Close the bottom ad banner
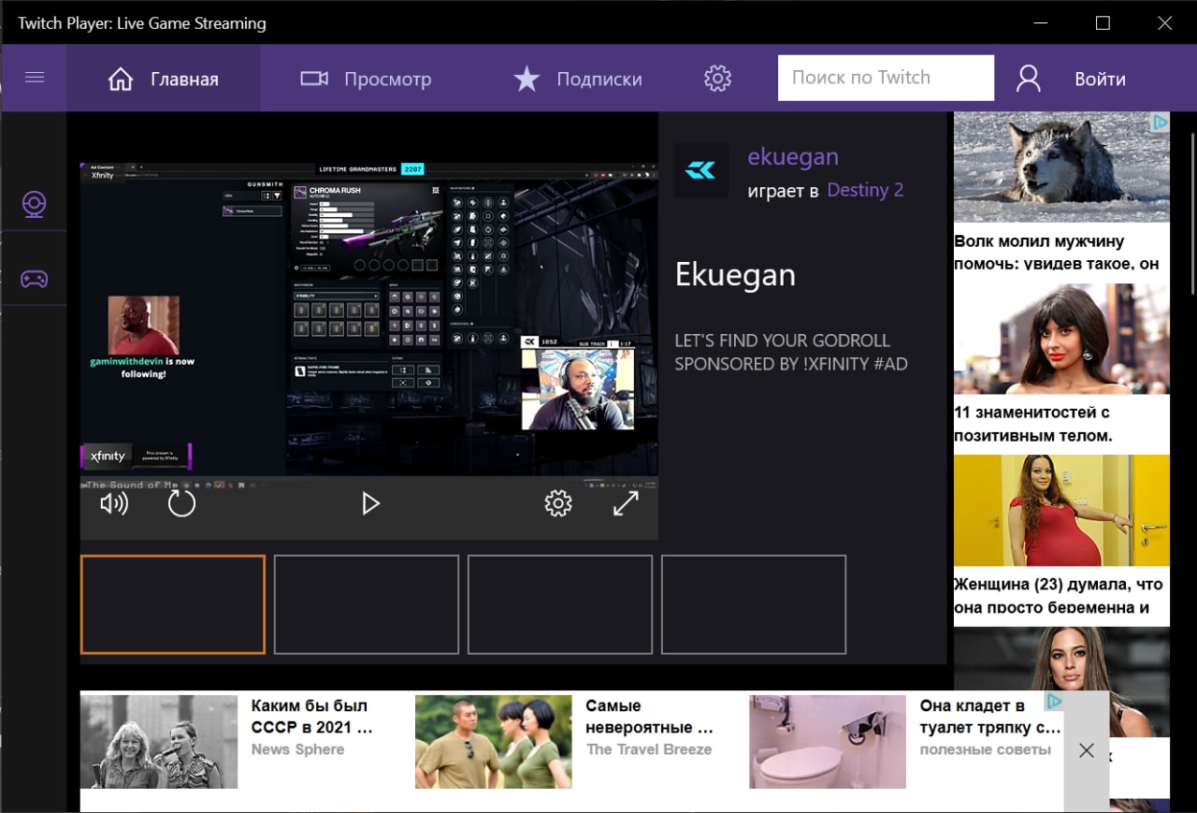Screen dimensions: 1197x813 click(x=1086, y=750)
